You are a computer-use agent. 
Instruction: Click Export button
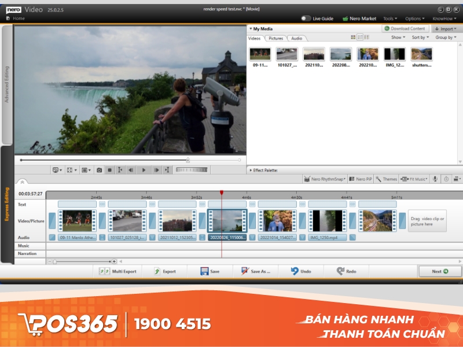[165, 271]
